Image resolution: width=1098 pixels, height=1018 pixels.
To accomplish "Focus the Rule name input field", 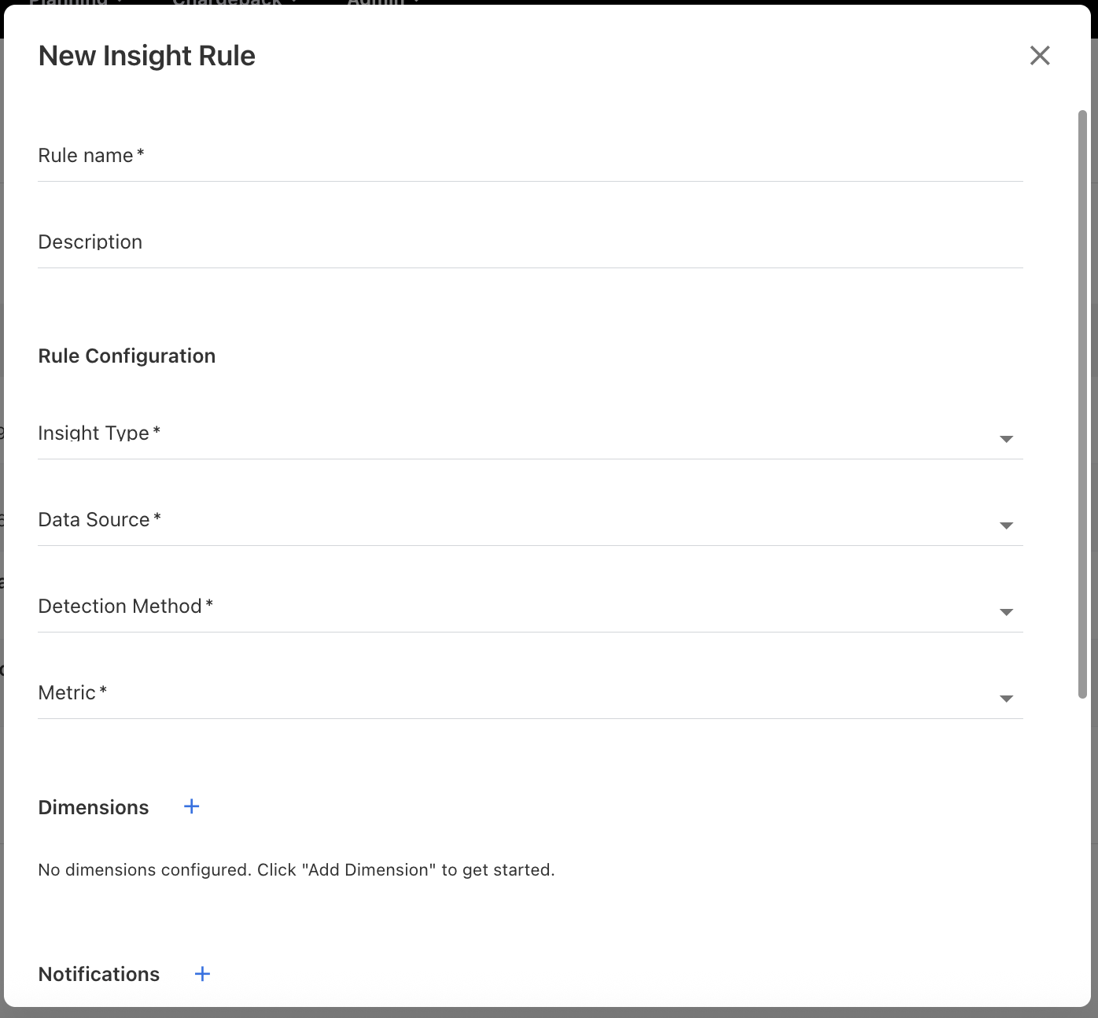I will pos(529,157).
